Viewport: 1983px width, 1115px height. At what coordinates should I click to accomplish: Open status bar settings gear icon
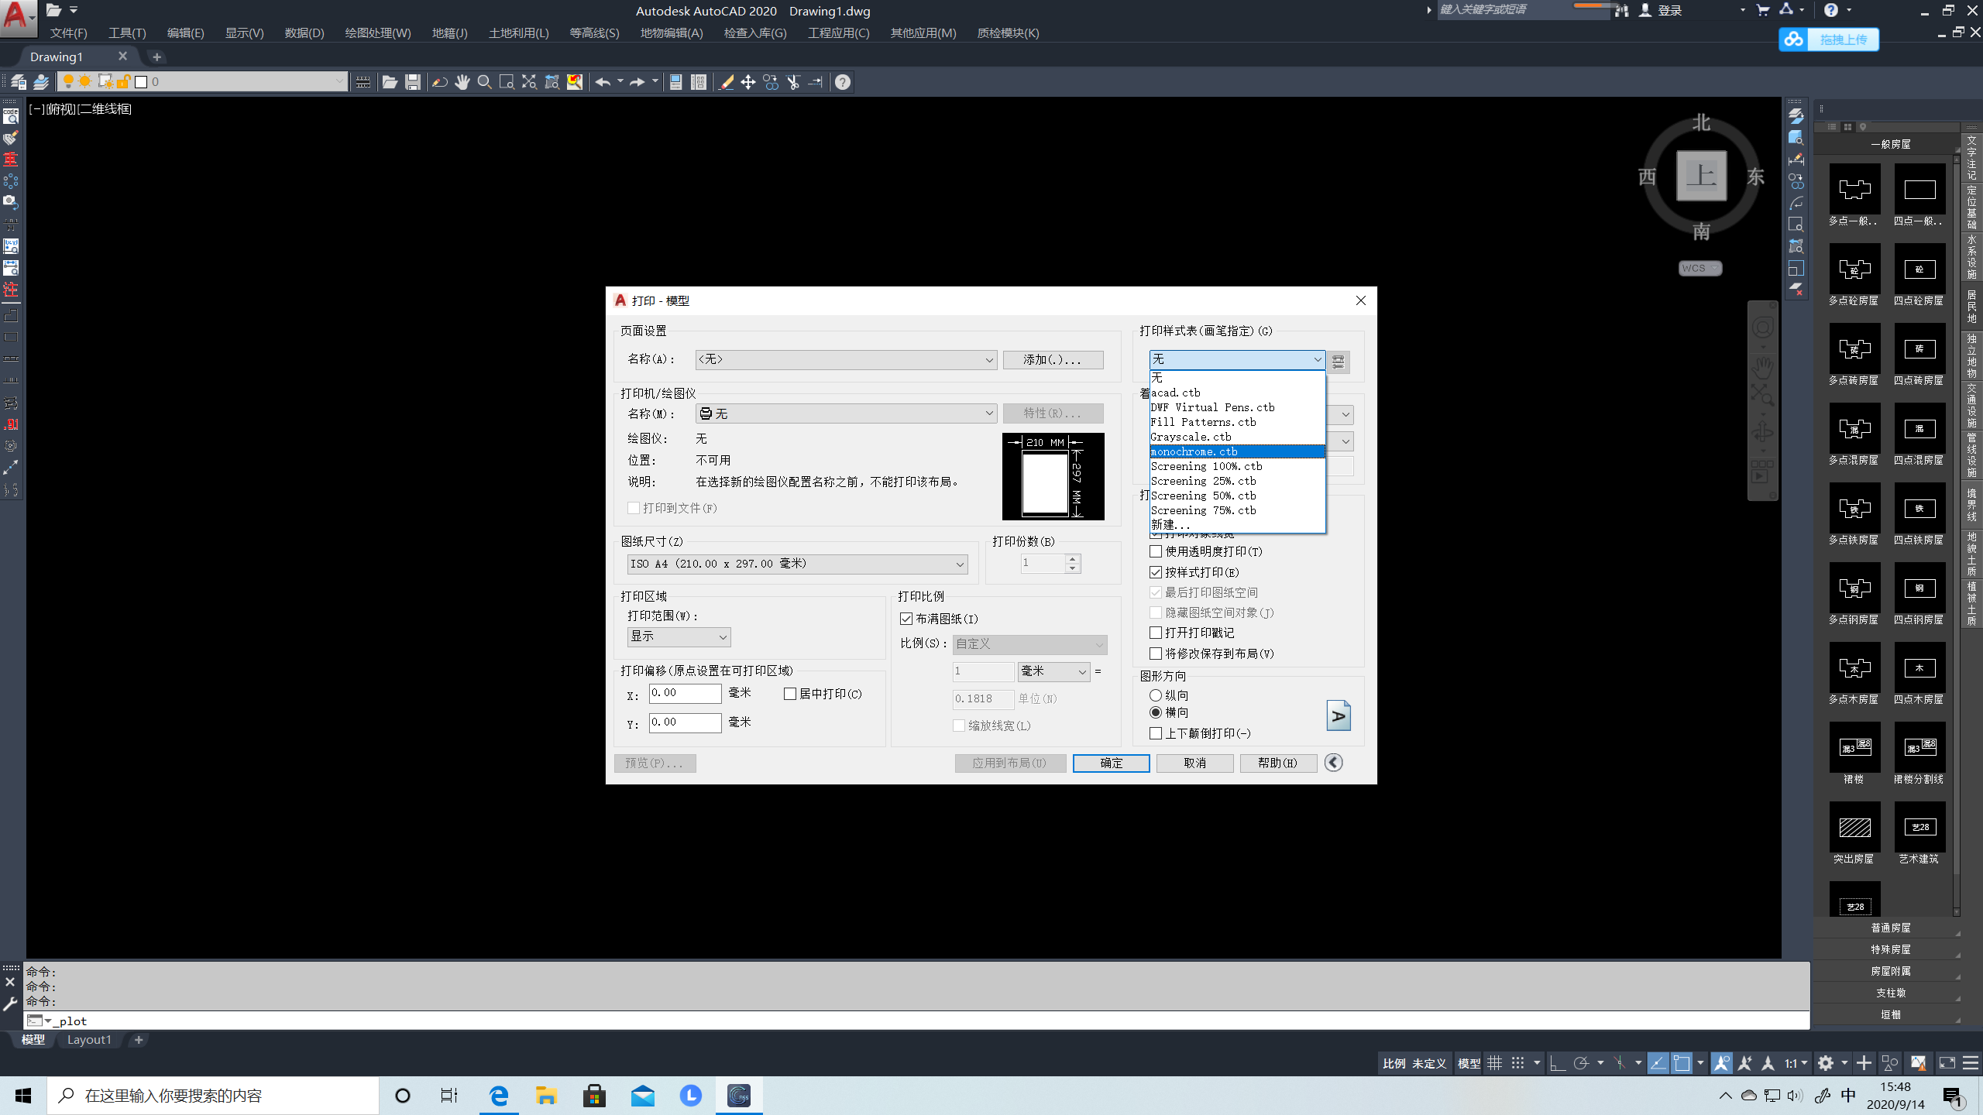click(1825, 1063)
